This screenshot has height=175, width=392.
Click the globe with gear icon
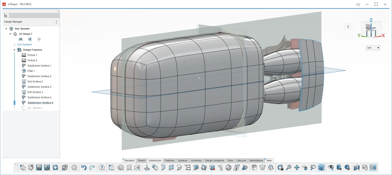[x=347, y=168]
